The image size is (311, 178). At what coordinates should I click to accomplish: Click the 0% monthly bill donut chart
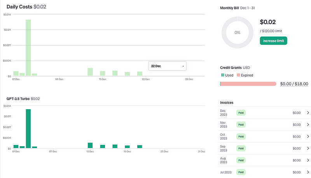click(x=238, y=32)
